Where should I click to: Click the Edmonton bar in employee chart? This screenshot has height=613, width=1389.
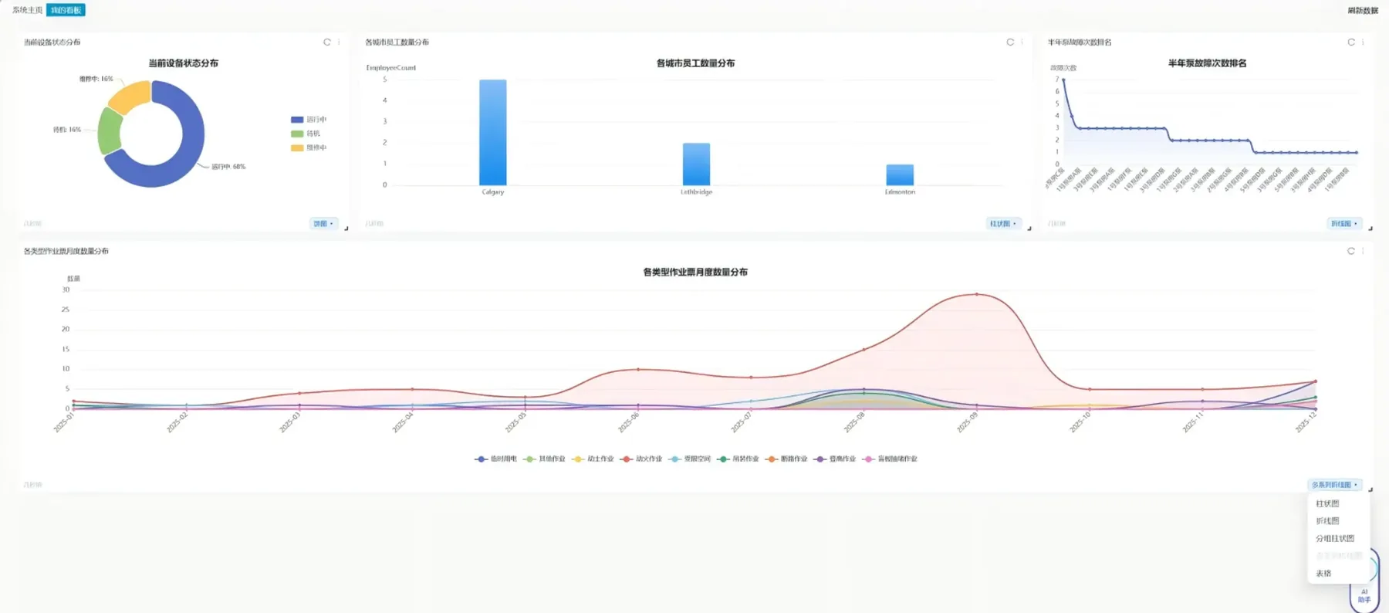coord(900,174)
